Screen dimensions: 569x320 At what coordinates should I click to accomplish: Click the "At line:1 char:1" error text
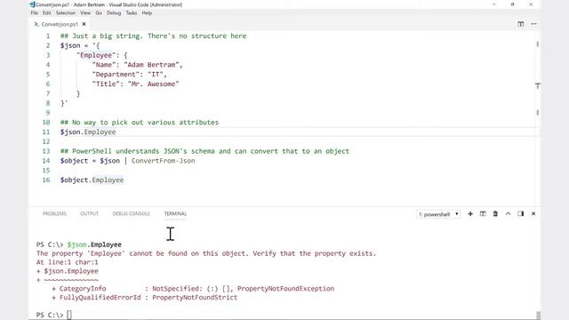click(68, 262)
